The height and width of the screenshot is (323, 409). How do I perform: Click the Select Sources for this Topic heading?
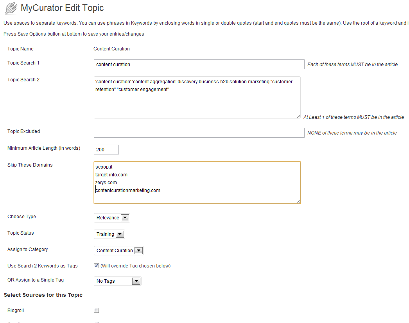[x=43, y=295]
